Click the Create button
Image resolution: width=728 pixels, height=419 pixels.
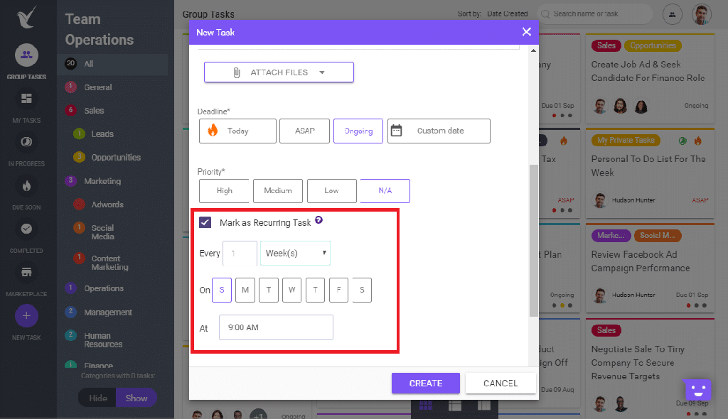[x=426, y=383]
